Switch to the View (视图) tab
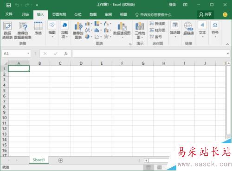 pos(123,14)
